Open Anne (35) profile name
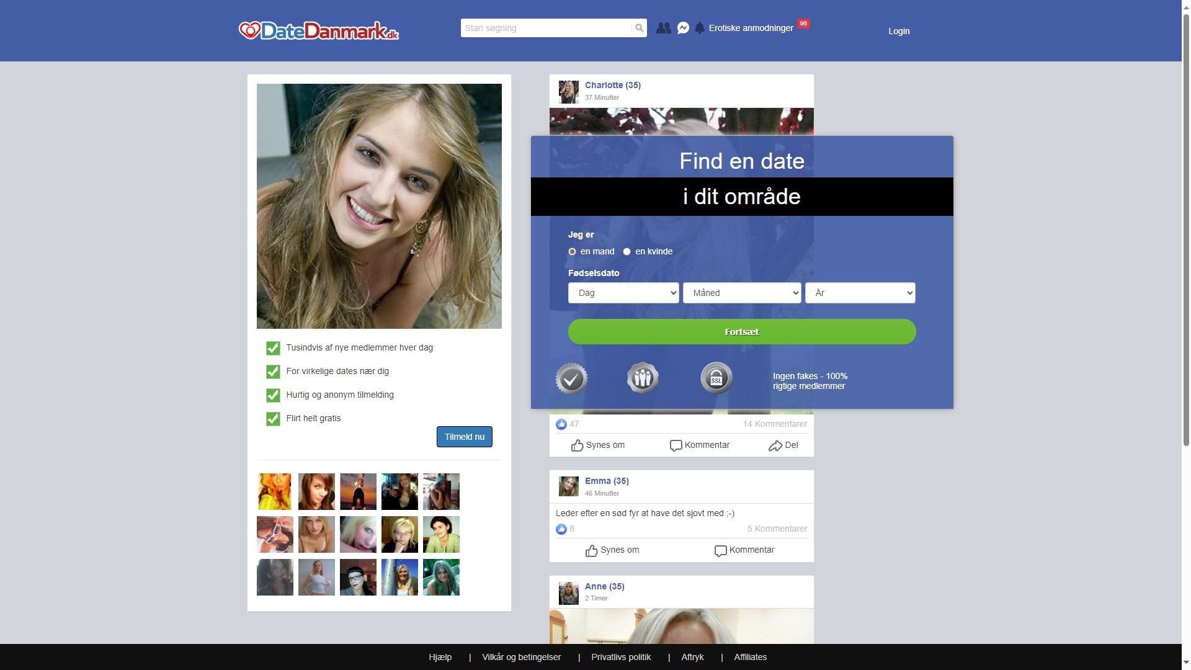The width and height of the screenshot is (1191, 670). (605, 587)
